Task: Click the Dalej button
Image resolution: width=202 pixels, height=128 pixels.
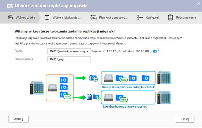Action: coord(185,119)
